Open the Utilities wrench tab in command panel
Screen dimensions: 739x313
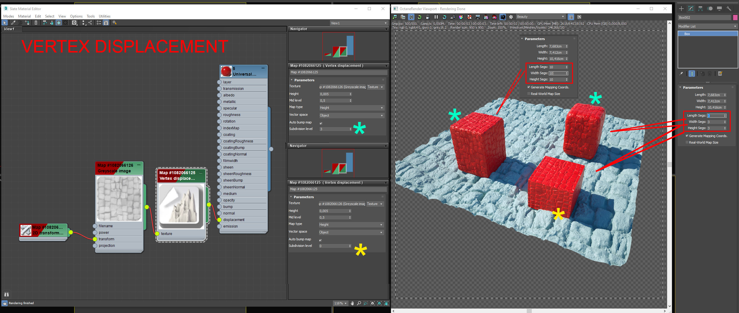pos(729,9)
